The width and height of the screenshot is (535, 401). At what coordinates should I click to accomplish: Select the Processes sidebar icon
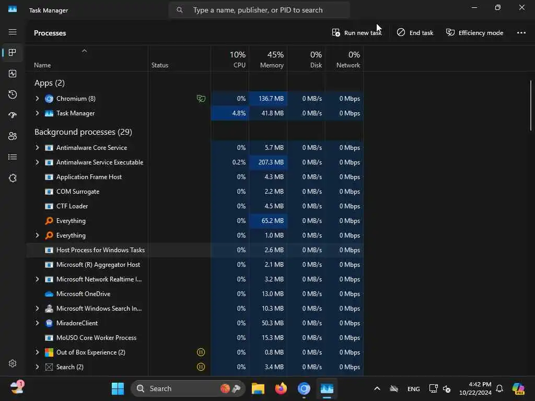13,53
